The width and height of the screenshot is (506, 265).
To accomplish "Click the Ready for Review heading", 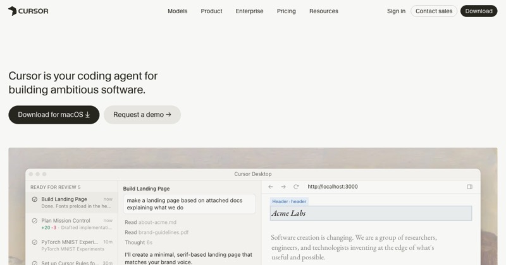I will click(x=55, y=187).
